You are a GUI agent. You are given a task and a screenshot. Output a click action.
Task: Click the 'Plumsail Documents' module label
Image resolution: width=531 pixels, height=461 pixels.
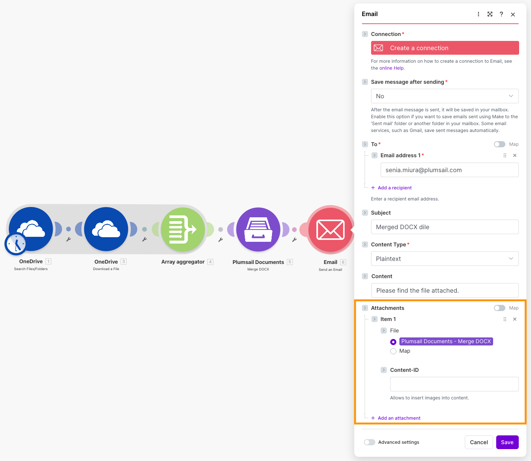[258, 262]
